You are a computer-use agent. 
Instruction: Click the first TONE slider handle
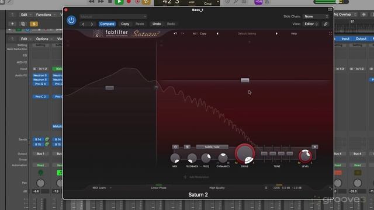coord(264,153)
